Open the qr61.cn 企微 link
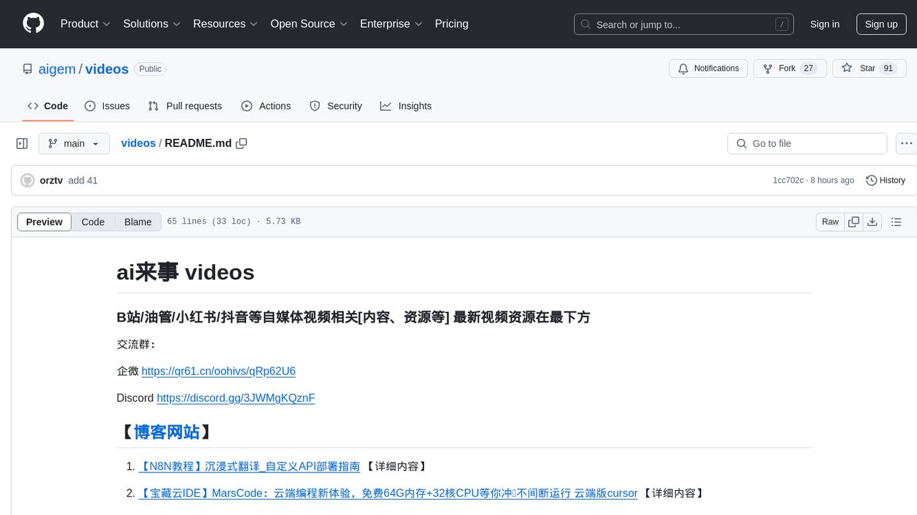The height and width of the screenshot is (515, 917). tap(218, 371)
